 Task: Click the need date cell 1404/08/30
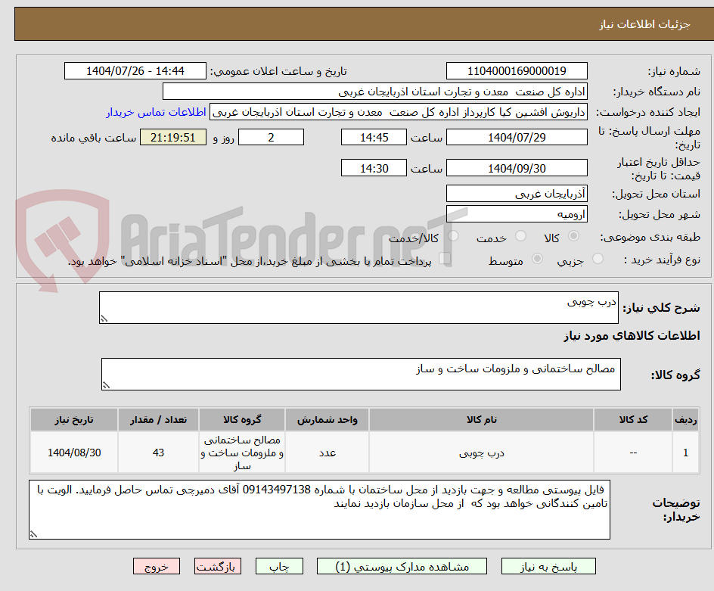pos(74,453)
